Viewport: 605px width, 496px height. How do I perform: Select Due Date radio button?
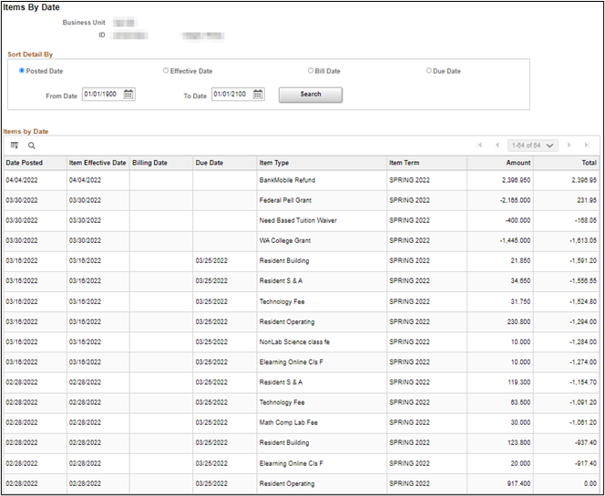(x=429, y=71)
